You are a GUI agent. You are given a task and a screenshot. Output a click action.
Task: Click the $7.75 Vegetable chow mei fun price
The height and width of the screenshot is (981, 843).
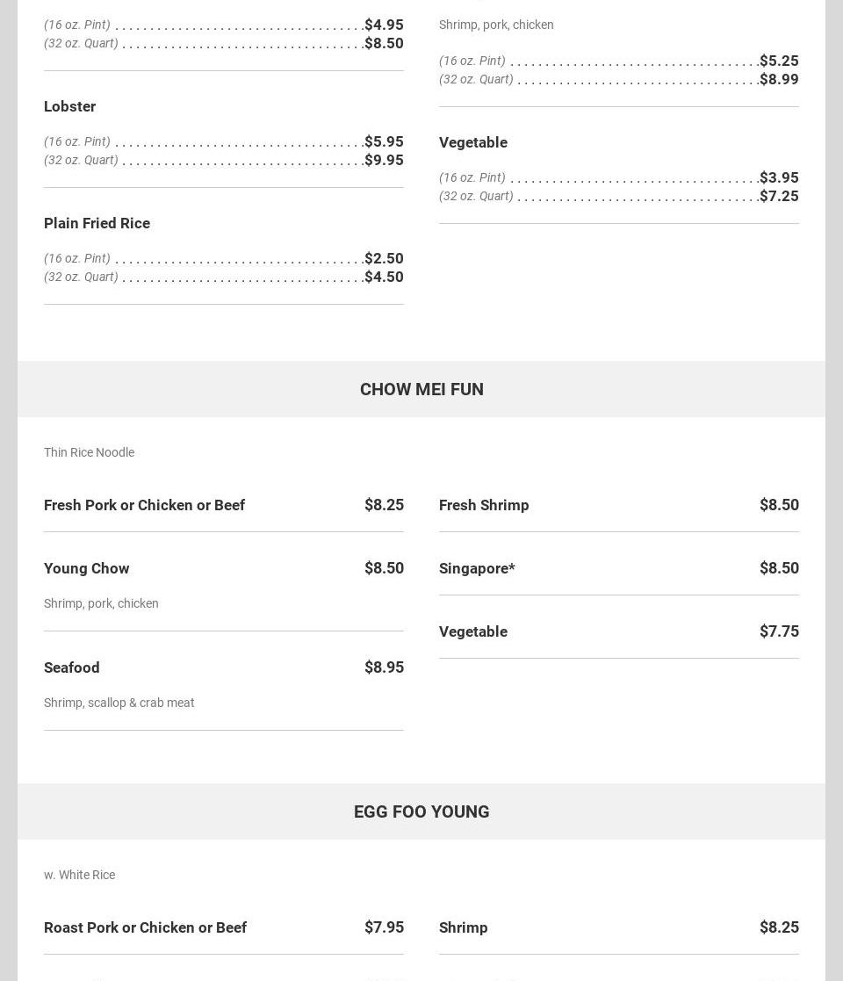779,631
